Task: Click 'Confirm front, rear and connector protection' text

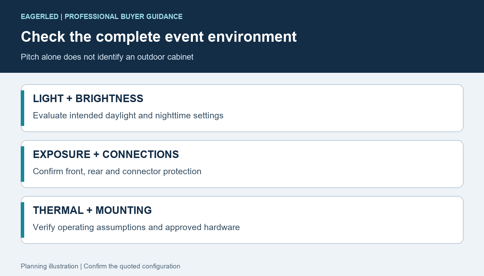Action: 117,171
